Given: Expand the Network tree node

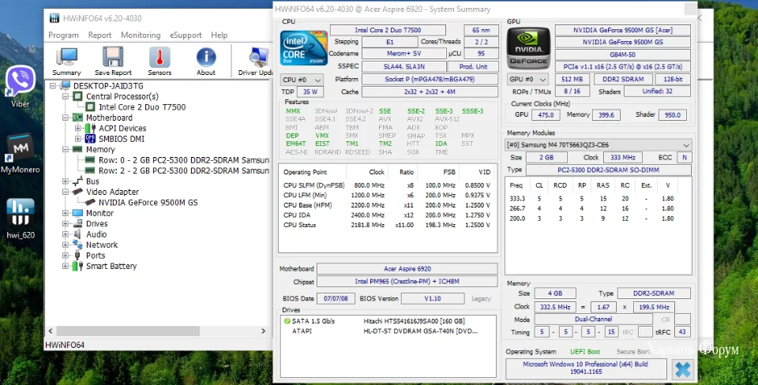Looking at the screenshot, I should (66, 245).
